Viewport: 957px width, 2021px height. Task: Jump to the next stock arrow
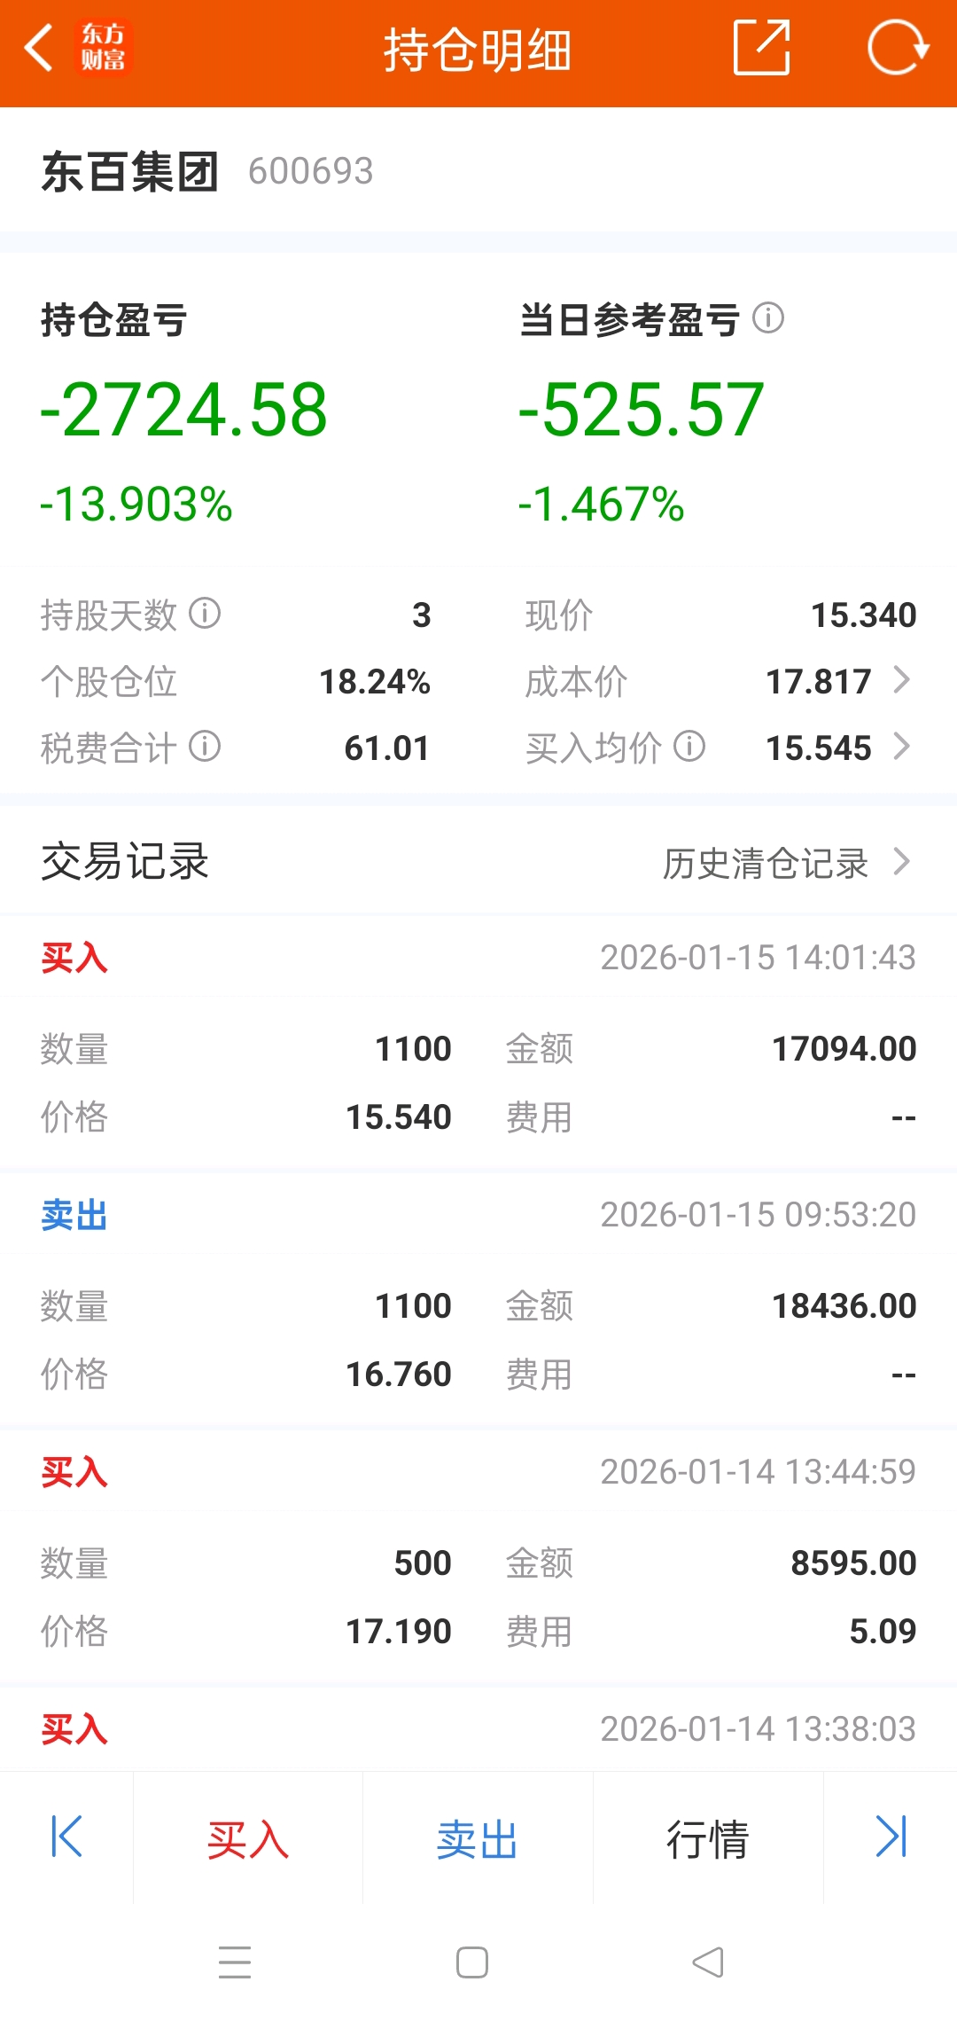pyautogui.click(x=891, y=1837)
